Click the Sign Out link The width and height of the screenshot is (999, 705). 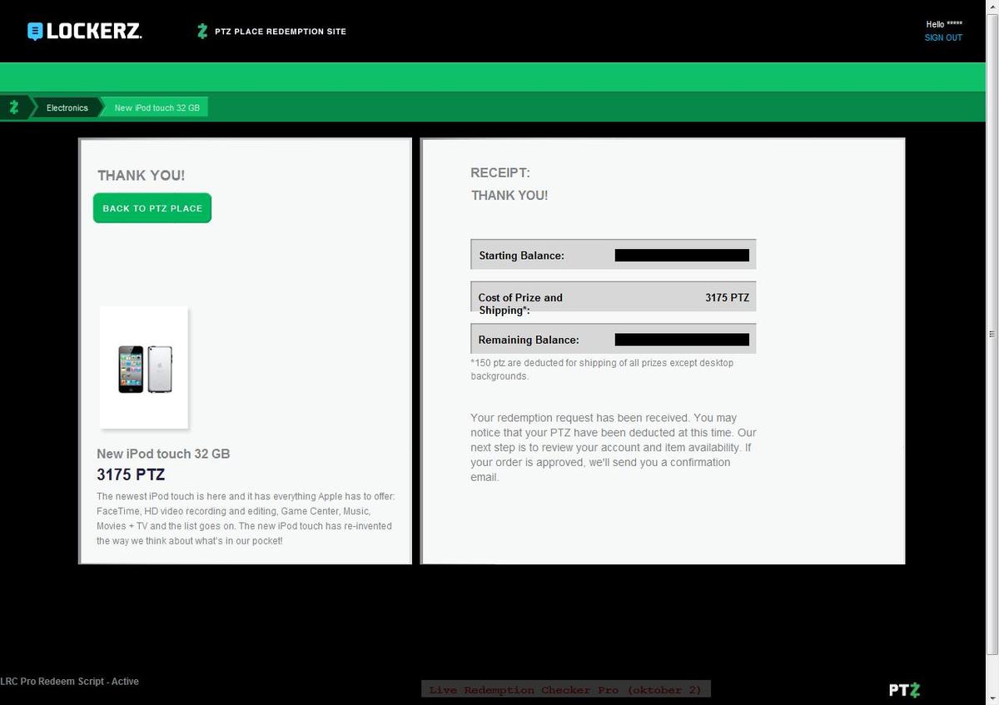click(943, 38)
